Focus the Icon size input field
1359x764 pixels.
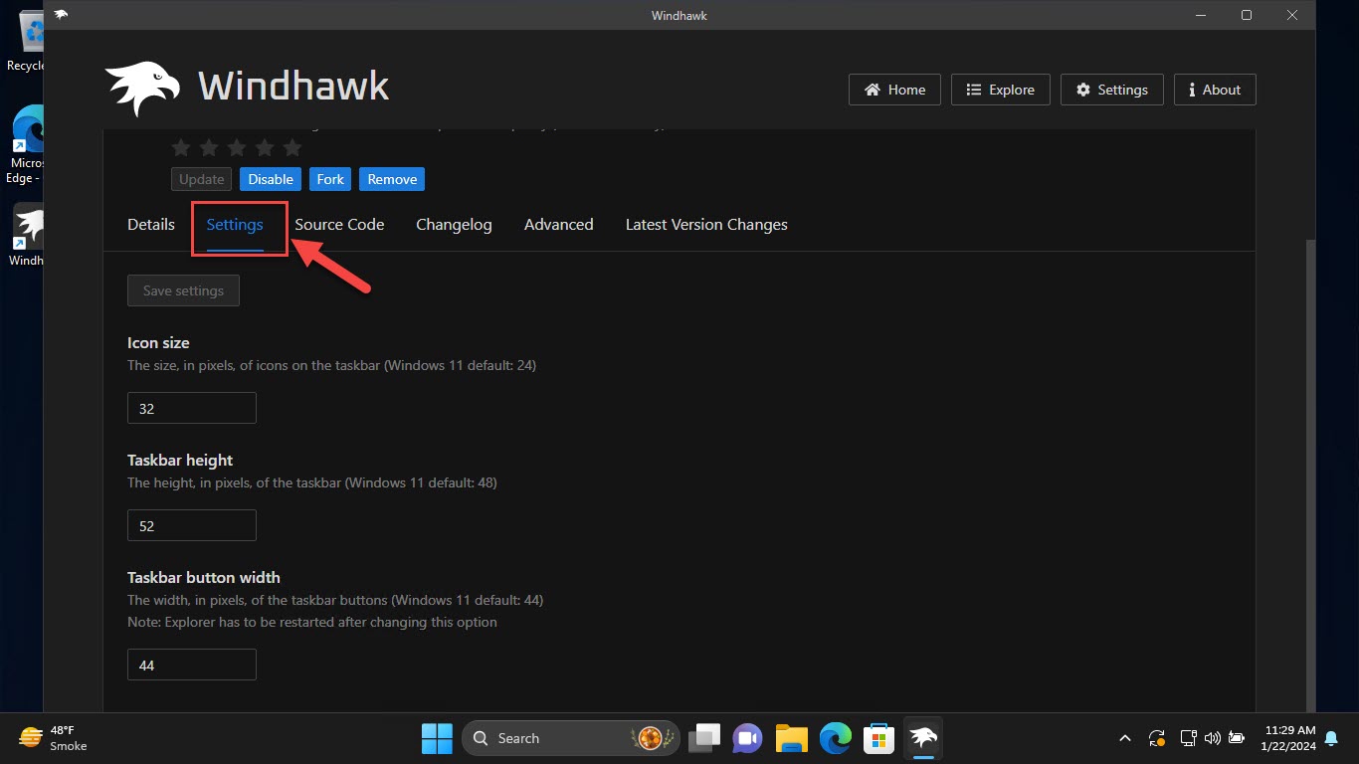pos(192,408)
